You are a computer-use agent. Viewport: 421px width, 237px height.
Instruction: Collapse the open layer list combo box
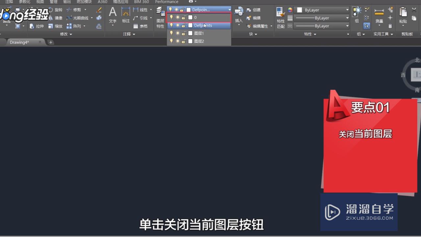[x=230, y=10]
